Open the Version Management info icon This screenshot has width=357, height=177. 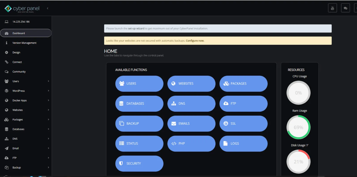(7, 43)
